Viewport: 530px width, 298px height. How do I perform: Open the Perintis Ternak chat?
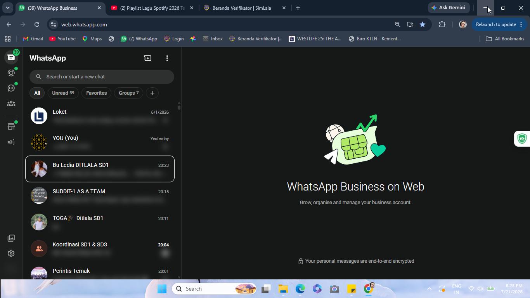100,271
